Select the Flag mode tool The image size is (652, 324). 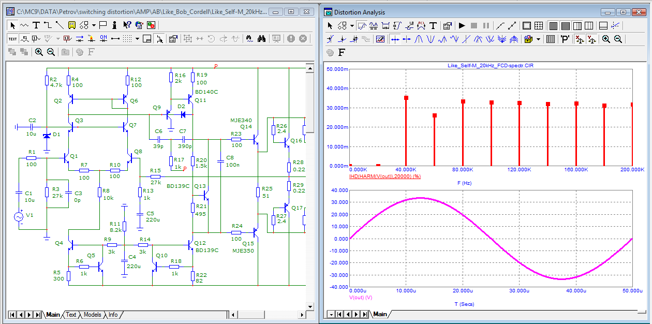(102, 25)
